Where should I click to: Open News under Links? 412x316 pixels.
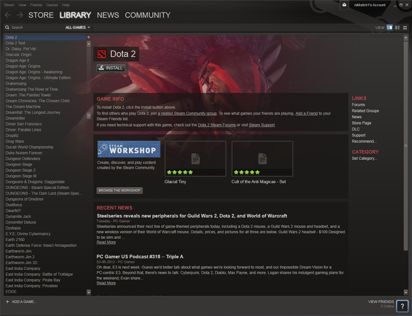click(356, 117)
